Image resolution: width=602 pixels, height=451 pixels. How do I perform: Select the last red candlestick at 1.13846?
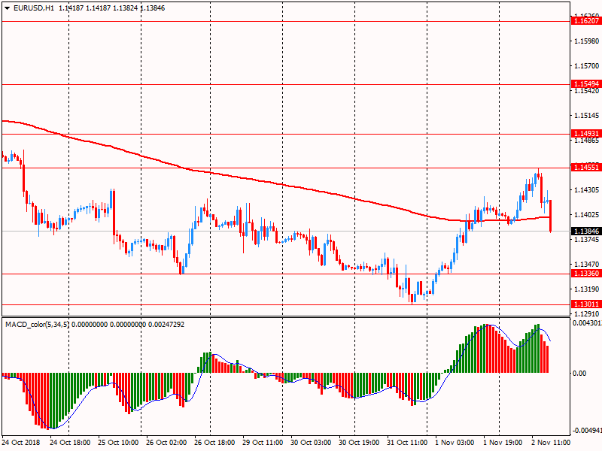tap(551, 216)
